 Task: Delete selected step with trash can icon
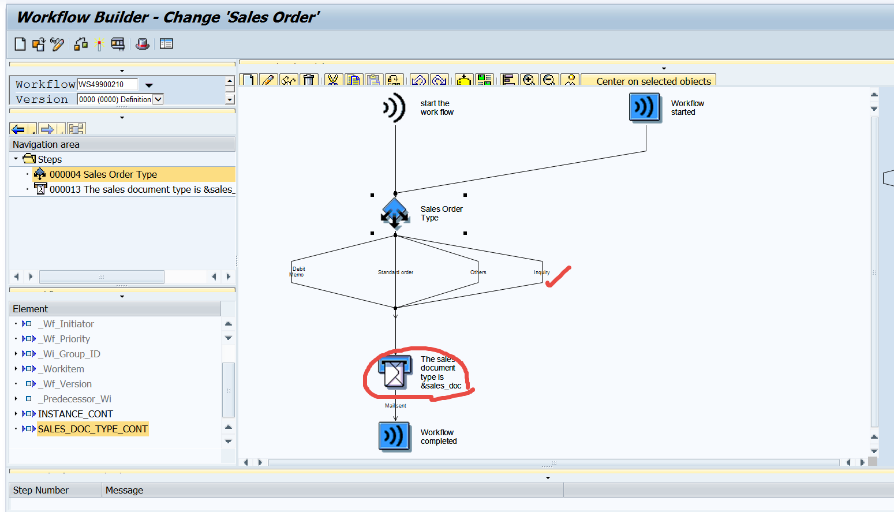coord(309,80)
